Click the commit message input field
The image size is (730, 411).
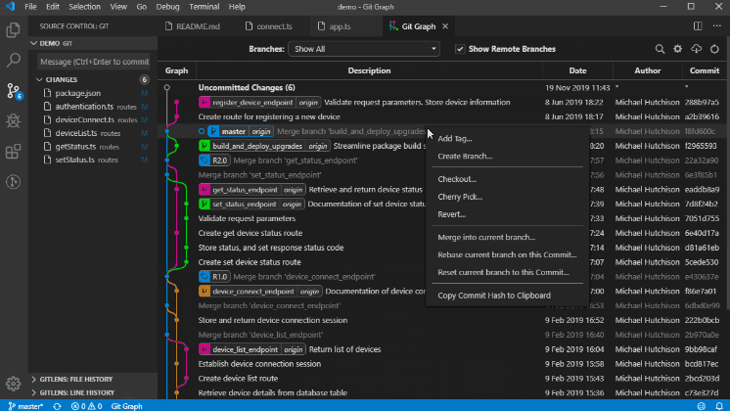[95, 62]
